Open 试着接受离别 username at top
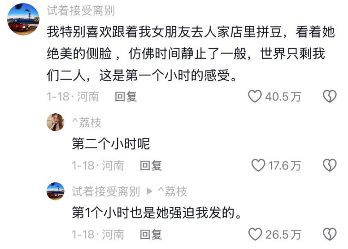 pyautogui.click(x=81, y=11)
